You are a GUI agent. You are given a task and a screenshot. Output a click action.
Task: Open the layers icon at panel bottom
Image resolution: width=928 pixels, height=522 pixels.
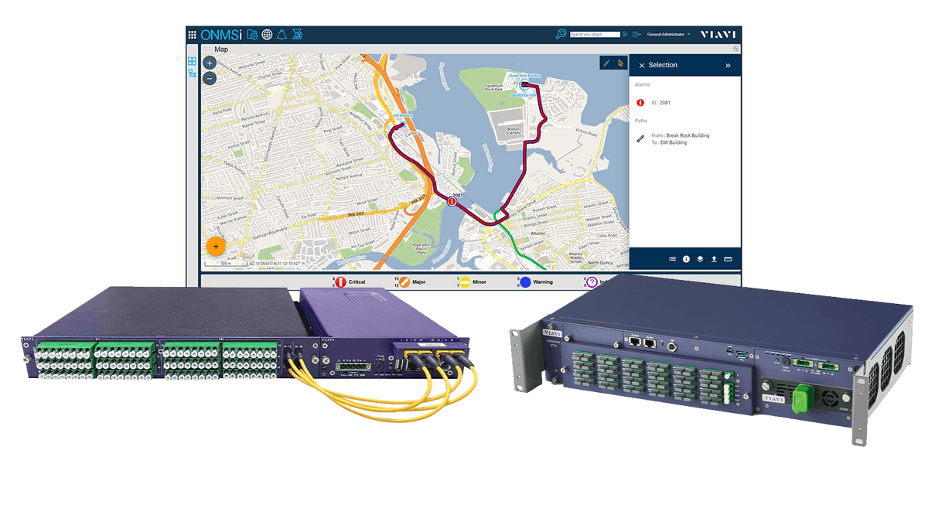coord(698,259)
